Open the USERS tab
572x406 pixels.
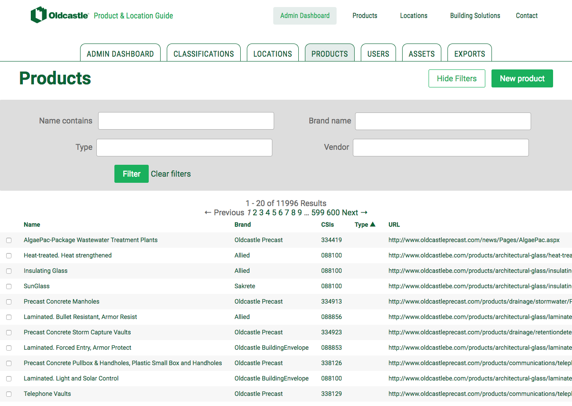tap(378, 53)
